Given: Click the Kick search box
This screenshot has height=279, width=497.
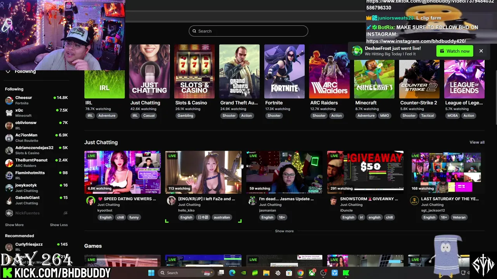Looking at the screenshot, I should pyautogui.click(x=248, y=31).
